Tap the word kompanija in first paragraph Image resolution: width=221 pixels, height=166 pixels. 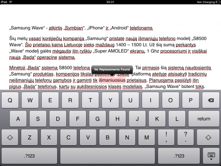(x=73, y=39)
